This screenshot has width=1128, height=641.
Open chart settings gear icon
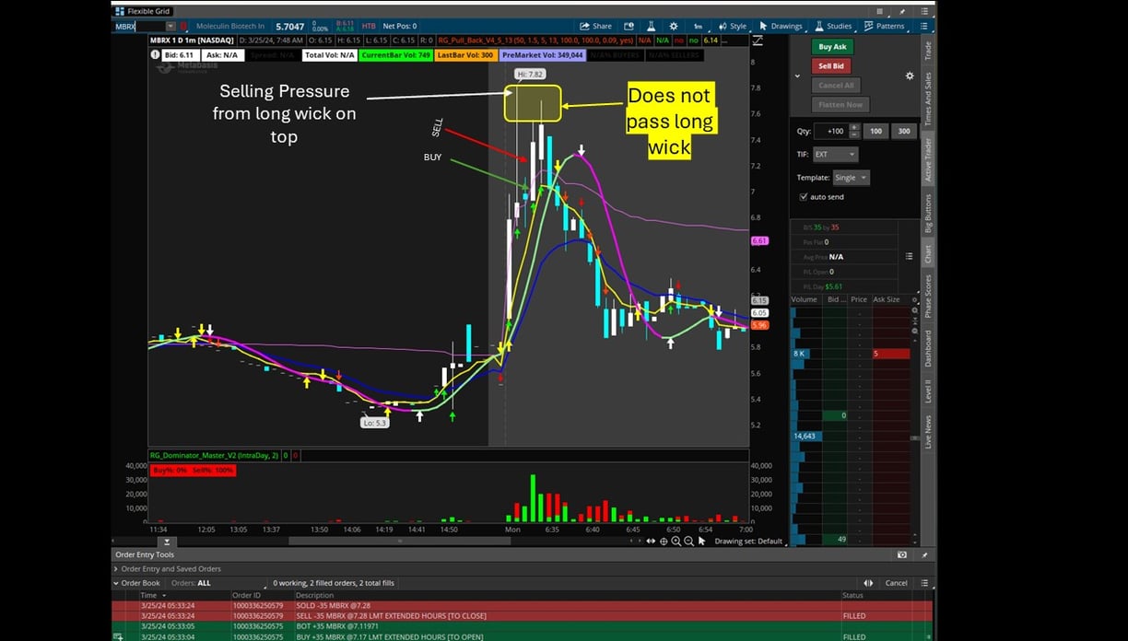tap(674, 26)
